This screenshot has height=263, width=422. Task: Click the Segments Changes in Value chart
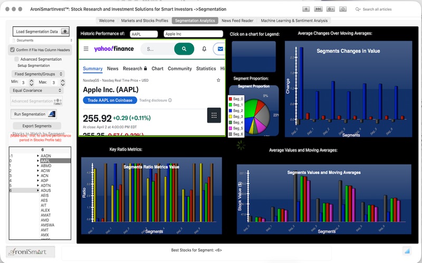348,89
